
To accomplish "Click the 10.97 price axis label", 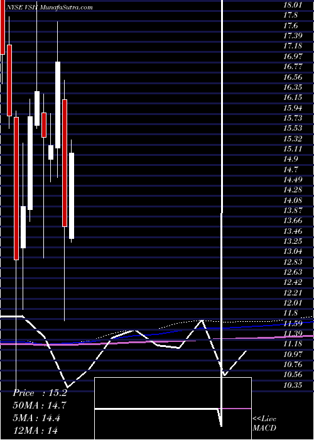I will (x=292, y=354).
